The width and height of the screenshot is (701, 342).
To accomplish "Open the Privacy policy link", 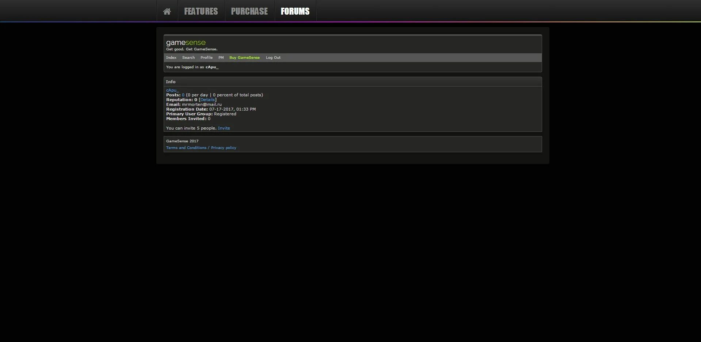I will tap(224, 148).
